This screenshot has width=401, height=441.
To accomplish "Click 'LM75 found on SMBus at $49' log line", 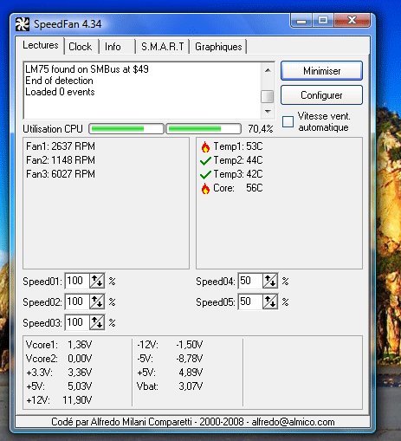I will tap(87, 69).
